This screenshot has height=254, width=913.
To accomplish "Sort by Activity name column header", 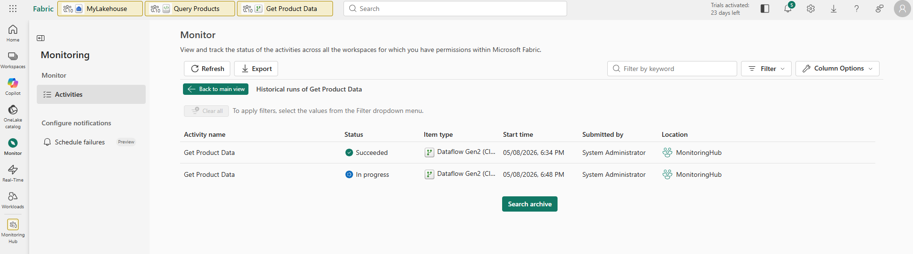I will [x=204, y=134].
